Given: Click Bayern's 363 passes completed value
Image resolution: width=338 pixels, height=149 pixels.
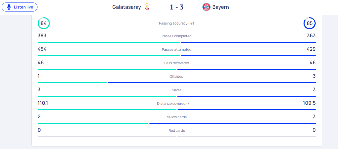Looking at the screenshot, I should click(x=311, y=35).
